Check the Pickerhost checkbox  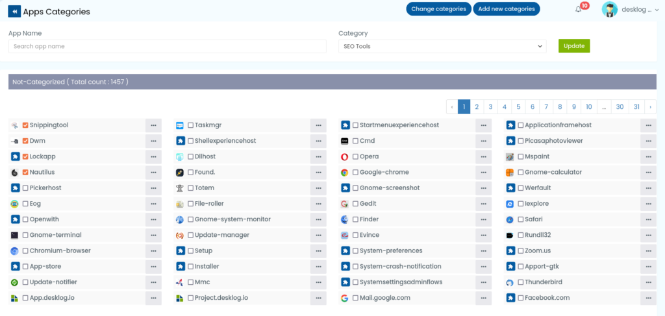click(25, 188)
